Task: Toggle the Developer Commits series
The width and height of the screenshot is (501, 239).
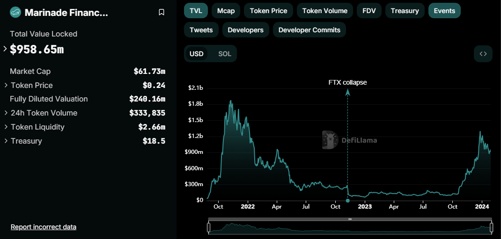Action: coord(309,29)
